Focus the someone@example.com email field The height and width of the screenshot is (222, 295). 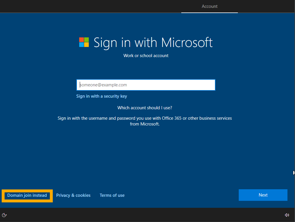point(146,85)
